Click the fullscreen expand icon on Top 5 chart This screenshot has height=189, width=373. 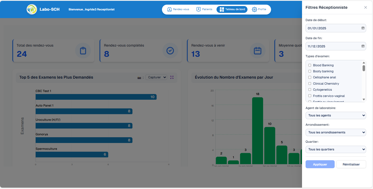pyautogui.click(x=172, y=77)
